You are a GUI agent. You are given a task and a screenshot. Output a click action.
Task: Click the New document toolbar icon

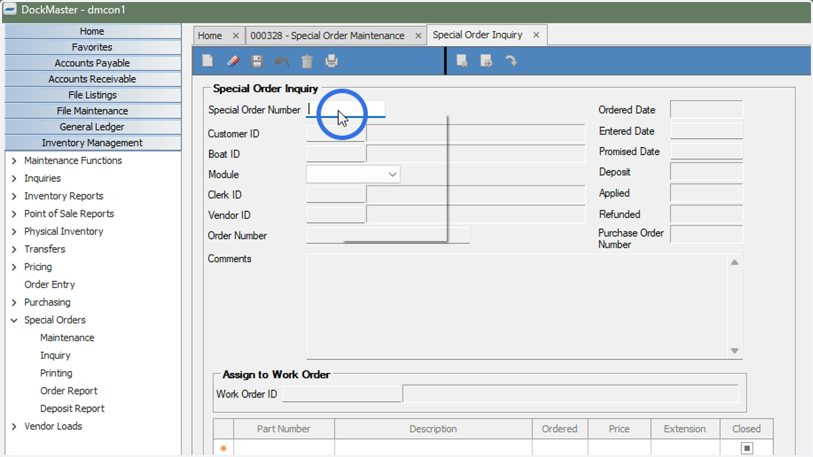[208, 61]
